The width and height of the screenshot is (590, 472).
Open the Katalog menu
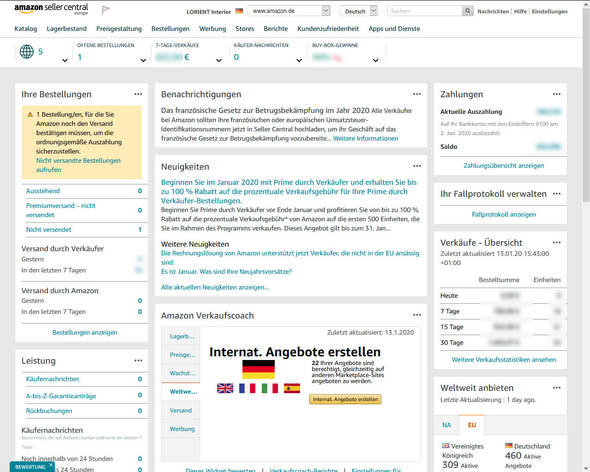click(26, 29)
